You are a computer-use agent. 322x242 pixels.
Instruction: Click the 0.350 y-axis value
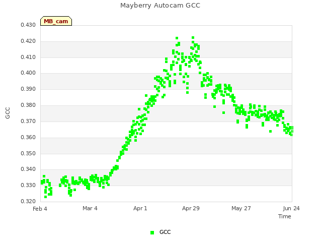(28, 153)
